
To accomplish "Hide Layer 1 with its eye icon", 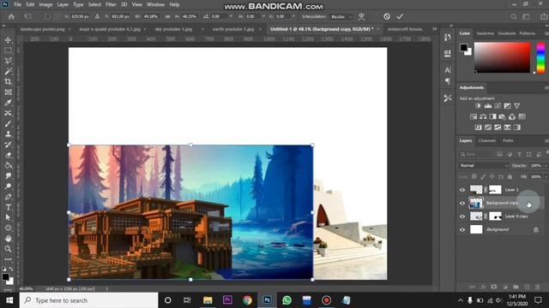I will click(x=462, y=190).
